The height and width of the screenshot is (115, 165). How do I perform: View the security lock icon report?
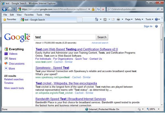pos(93,9)
